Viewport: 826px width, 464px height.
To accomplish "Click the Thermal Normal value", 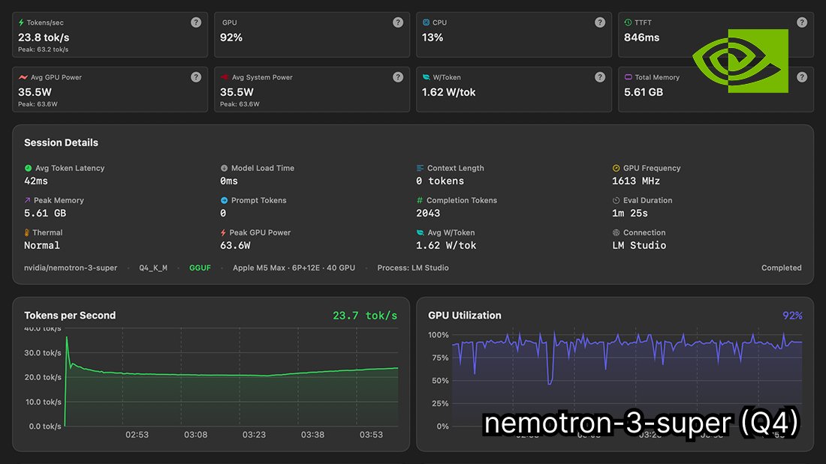I will pyautogui.click(x=42, y=245).
